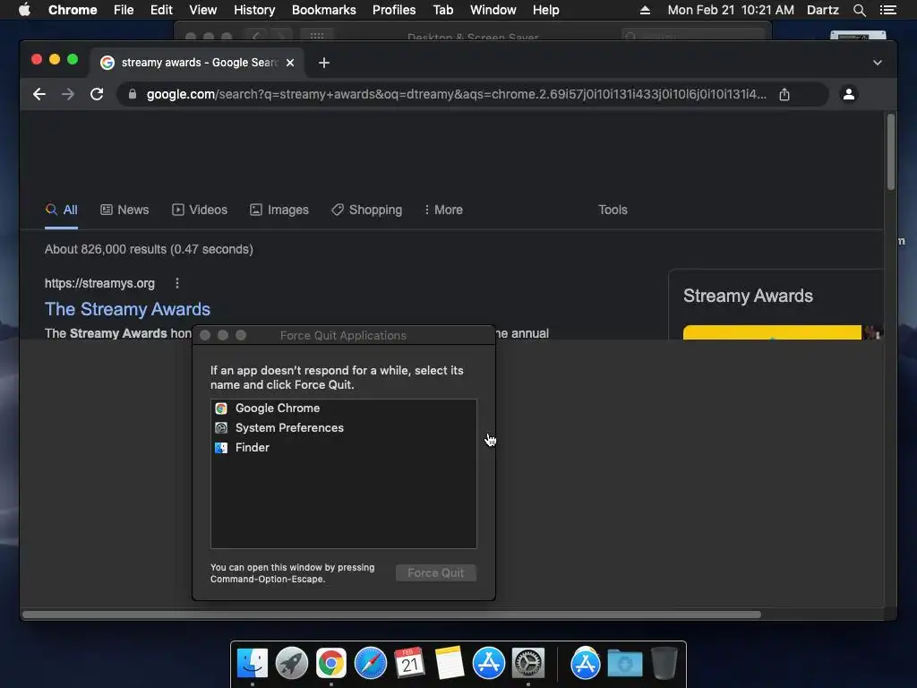Viewport: 917px width, 688px height.
Task: Open Finder from the Dock
Action: pyautogui.click(x=252, y=663)
